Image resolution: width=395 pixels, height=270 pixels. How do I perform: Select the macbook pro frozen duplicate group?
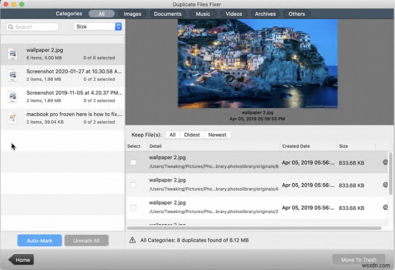coord(63,118)
